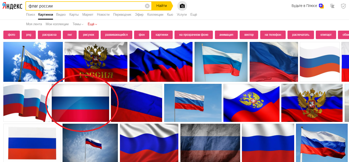Expand the red Ещё filter dropdown
349x162 pixels.
92,24
